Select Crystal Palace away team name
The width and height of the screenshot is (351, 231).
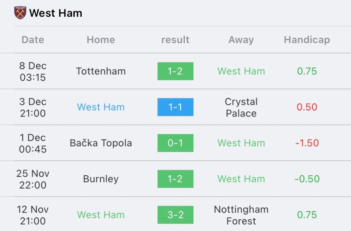(x=241, y=107)
